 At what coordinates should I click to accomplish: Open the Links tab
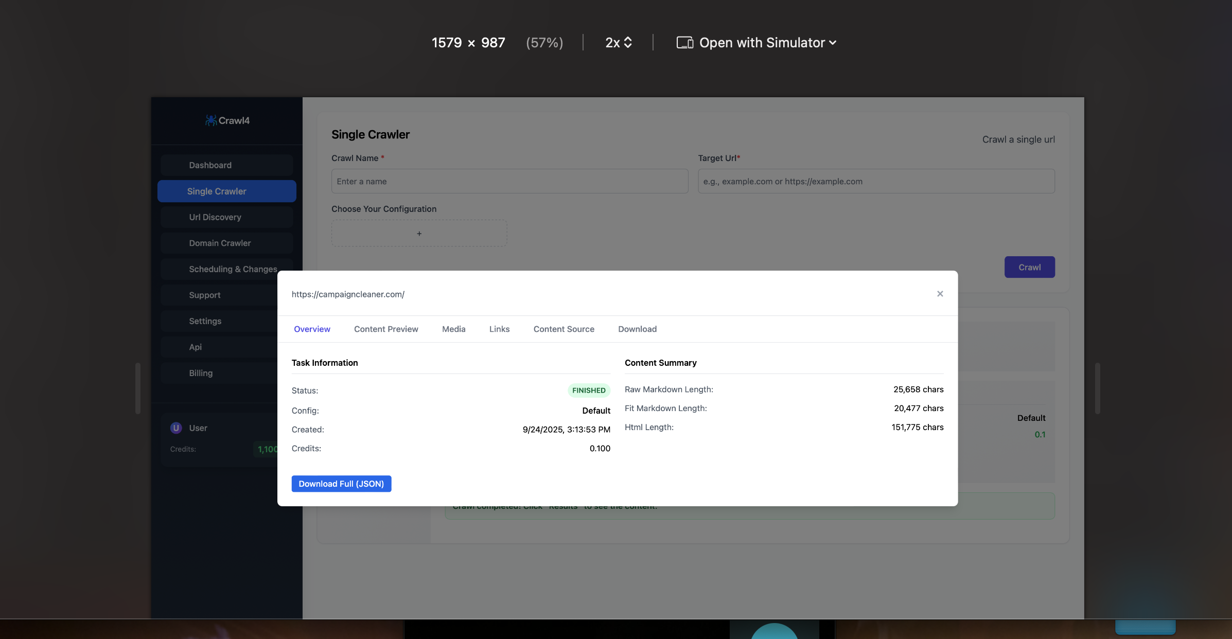(x=499, y=329)
